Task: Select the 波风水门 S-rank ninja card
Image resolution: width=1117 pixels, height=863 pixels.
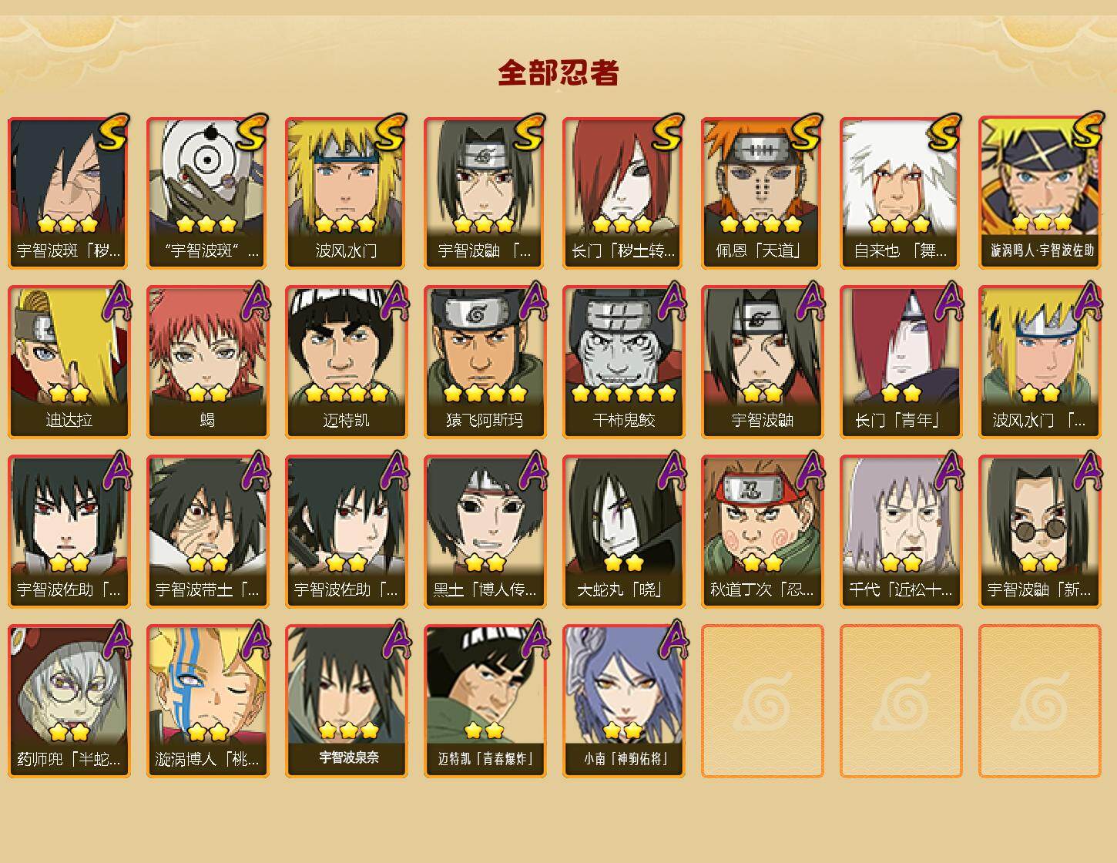Action: click(x=346, y=193)
